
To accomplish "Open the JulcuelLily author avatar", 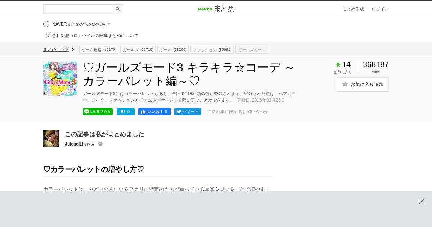I will pyautogui.click(x=51, y=138).
